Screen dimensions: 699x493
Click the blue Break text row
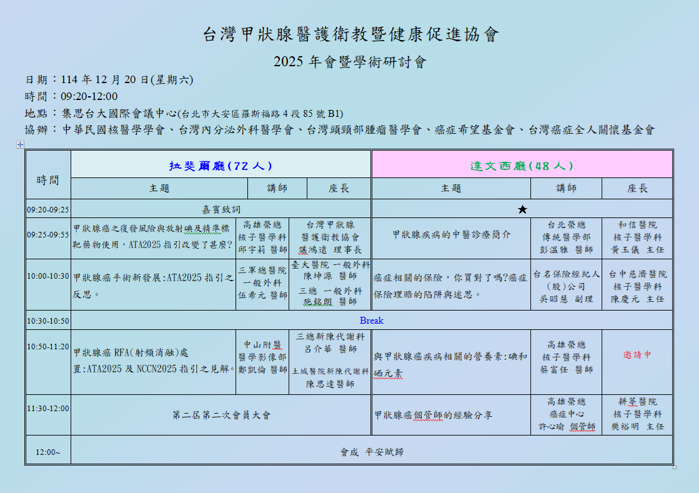(x=371, y=321)
